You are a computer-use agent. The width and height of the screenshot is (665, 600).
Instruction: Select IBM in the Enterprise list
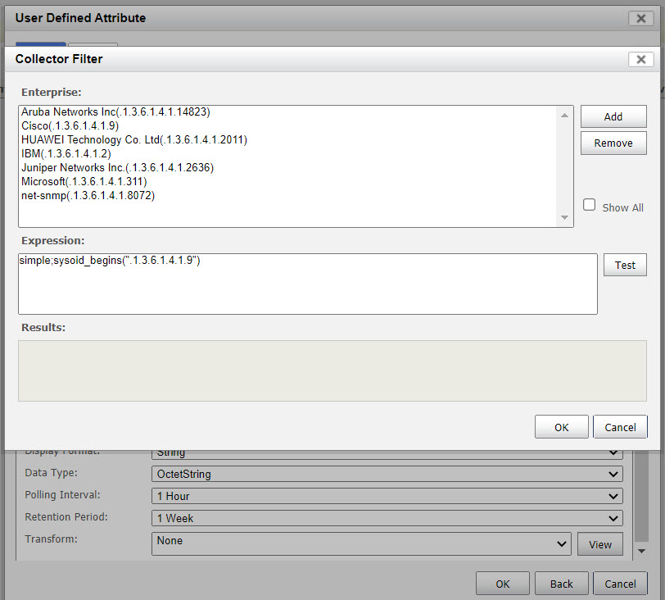[66, 153]
